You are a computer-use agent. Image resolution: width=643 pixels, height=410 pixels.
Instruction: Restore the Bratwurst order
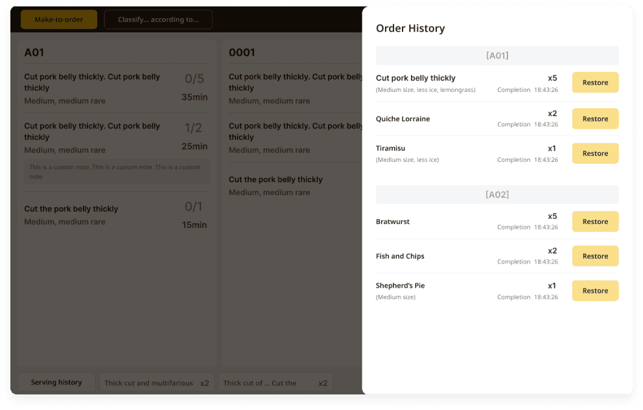pyautogui.click(x=595, y=221)
